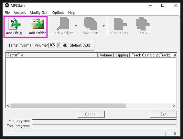The width and height of the screenshot is (183, 139).
Task: Open the File menu
Action: [x=7, y=13]
